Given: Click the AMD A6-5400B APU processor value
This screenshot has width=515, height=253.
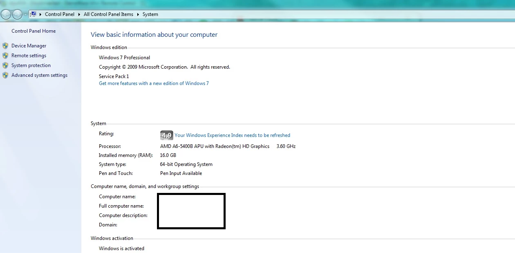Looking at the screenshot, I should (x=215, y=146).
